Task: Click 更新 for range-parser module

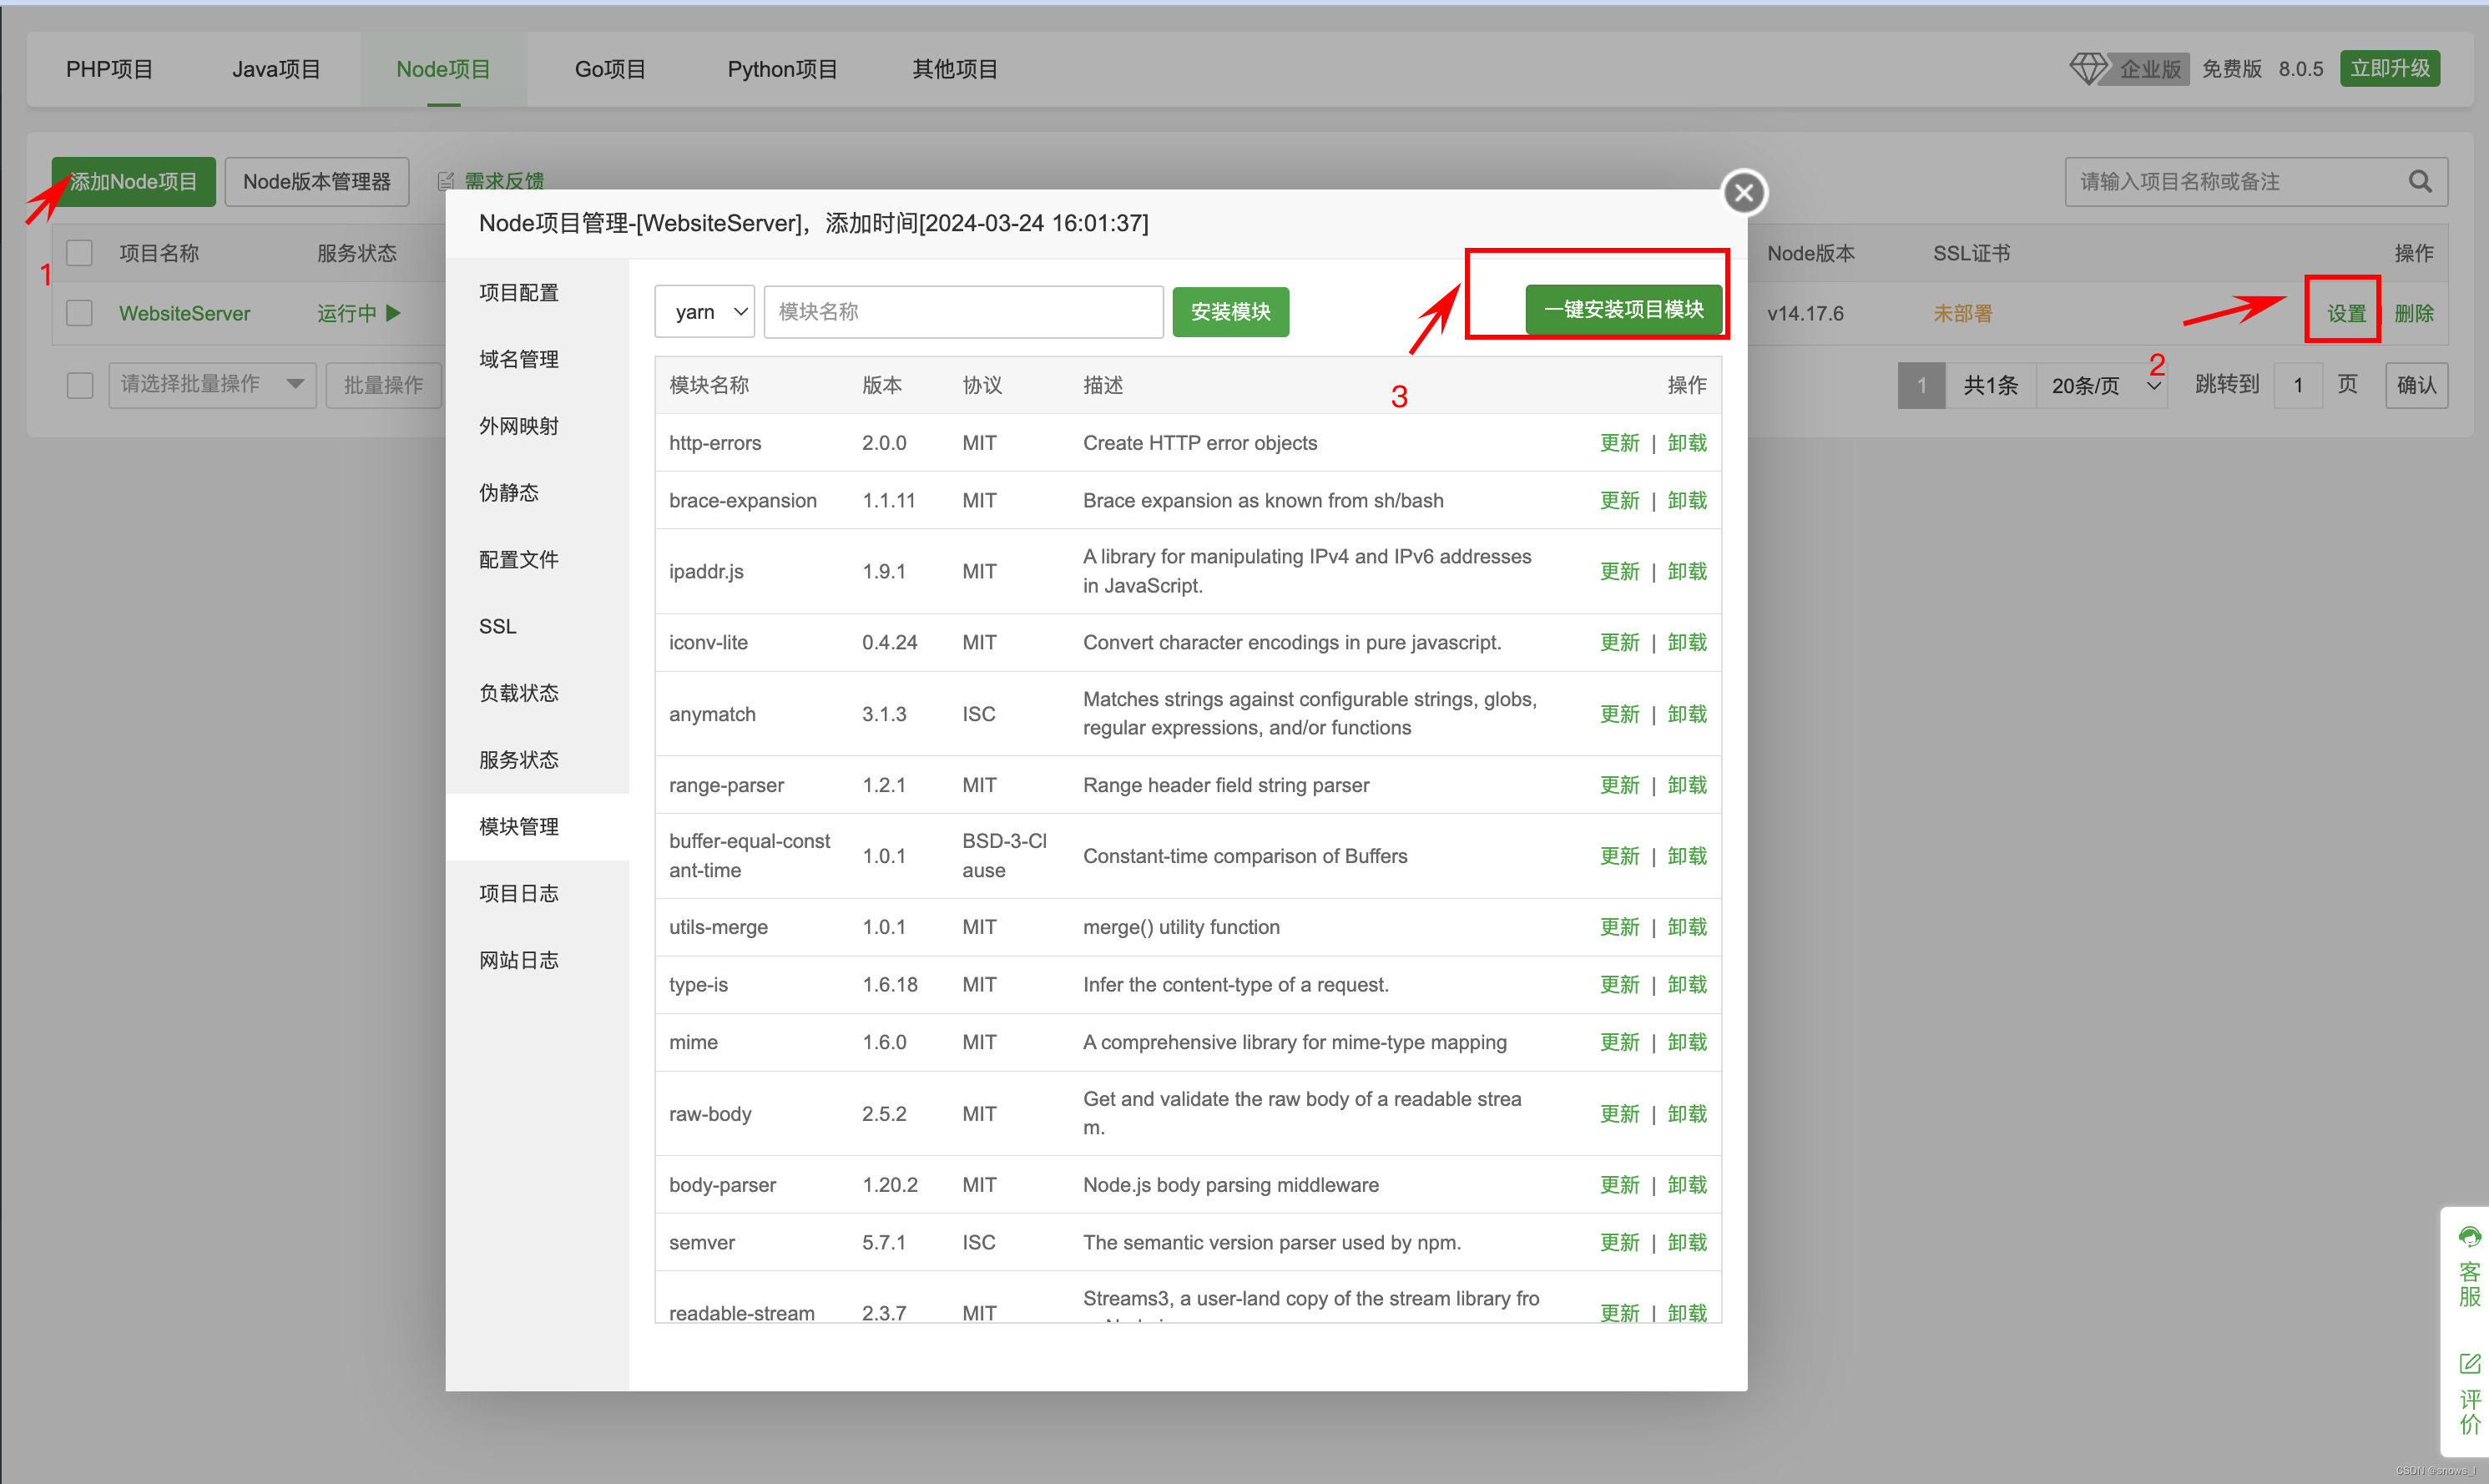Action: point(1619,785)
